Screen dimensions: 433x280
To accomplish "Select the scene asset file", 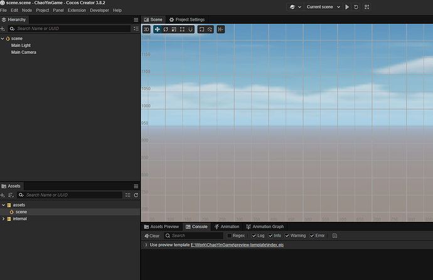I will pos(21,212).
